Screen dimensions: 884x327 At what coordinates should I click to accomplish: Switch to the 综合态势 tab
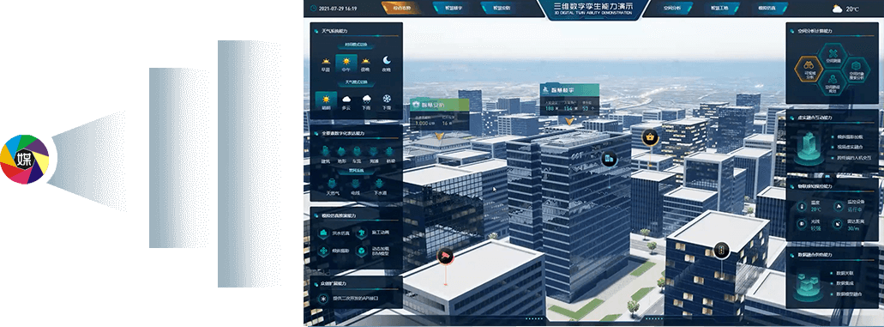coord(400,8)
